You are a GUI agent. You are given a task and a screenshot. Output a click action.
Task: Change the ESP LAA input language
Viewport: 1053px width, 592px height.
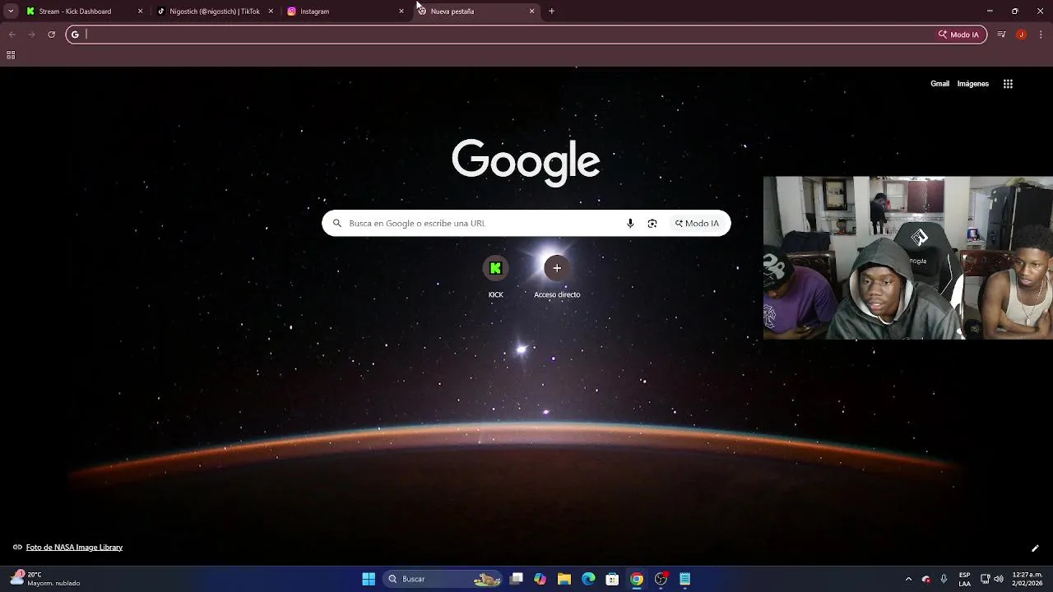(x=964, y=579)
